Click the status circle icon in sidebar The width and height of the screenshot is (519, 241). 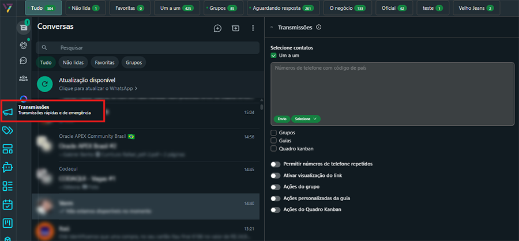pos(24,45)
